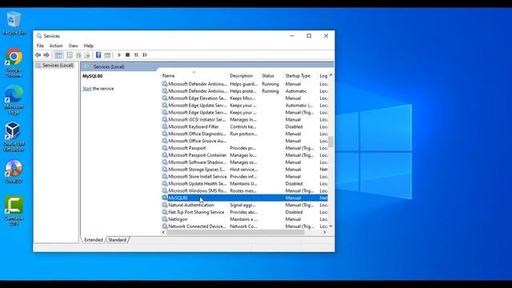Pause the service with the pause icon
Screen dimensions: 512x288
(136, 55)
